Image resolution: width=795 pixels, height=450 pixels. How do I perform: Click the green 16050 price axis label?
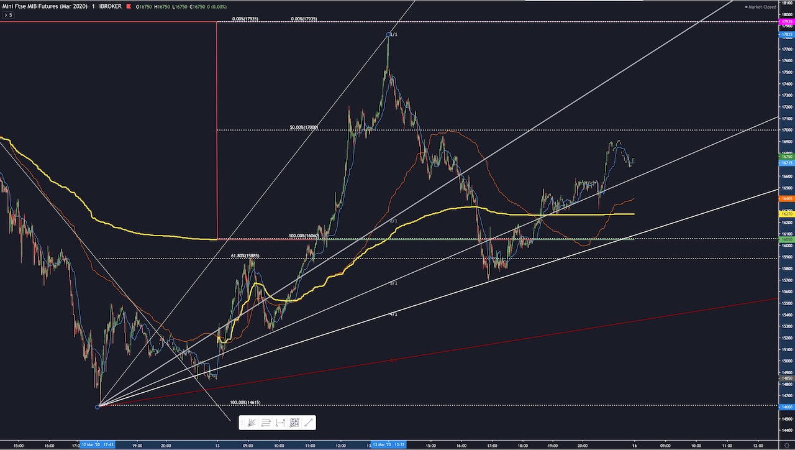pyautogui.click(x=786, y=239)
